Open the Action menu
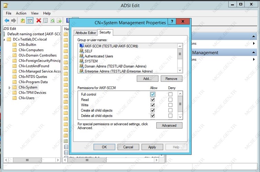The height and width of the screenshot is (172, 260). [21, 13]
